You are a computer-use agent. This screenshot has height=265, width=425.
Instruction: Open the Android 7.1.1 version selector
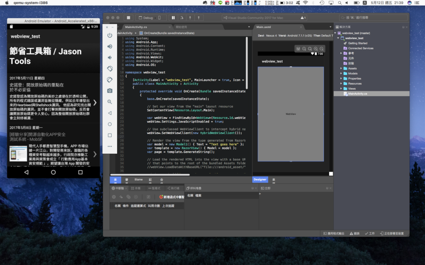[300, 36]
